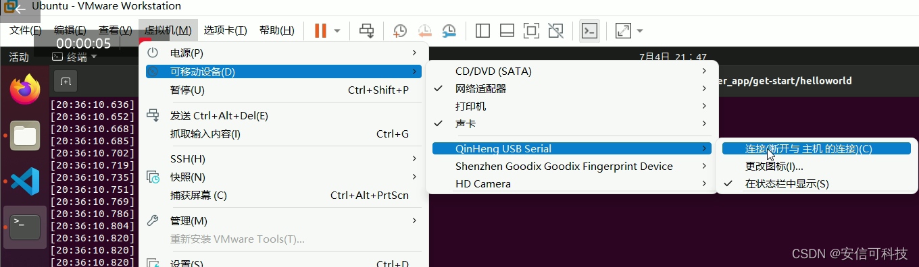Expand the 管理(M) submenu
This screenshot has height=267, width=919.
(x=284, y=220)
